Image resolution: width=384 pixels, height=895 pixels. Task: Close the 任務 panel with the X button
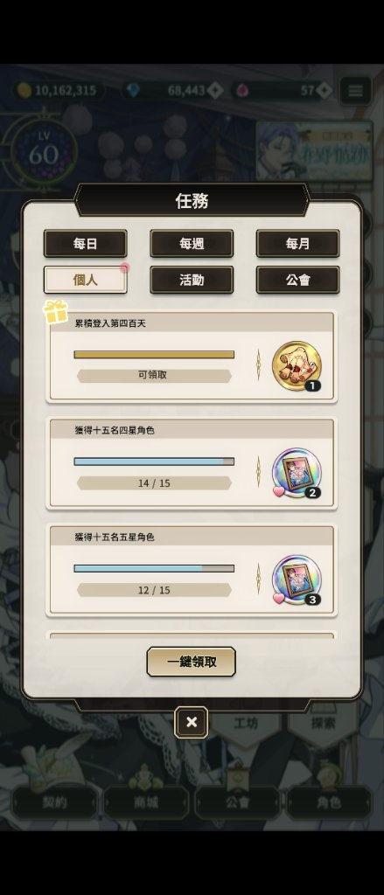192,722
